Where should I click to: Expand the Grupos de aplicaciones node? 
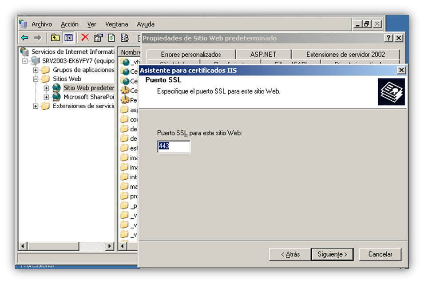click(x=36, y=70)
